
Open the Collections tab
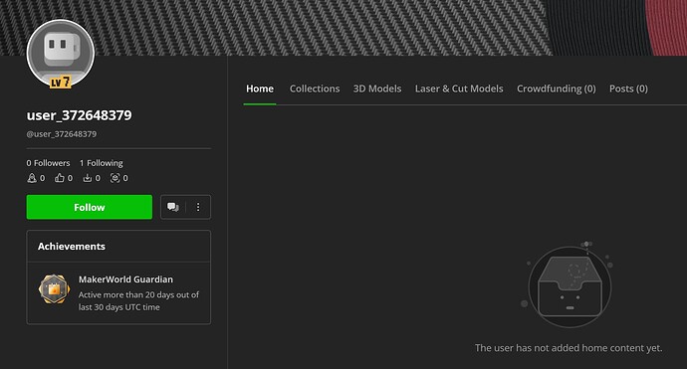point(315,89)
